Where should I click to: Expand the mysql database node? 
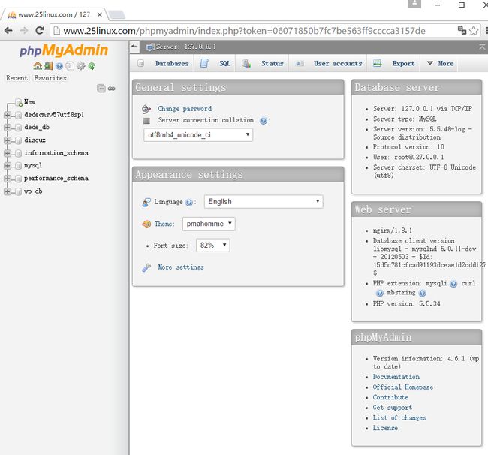[x=8, y=166]
